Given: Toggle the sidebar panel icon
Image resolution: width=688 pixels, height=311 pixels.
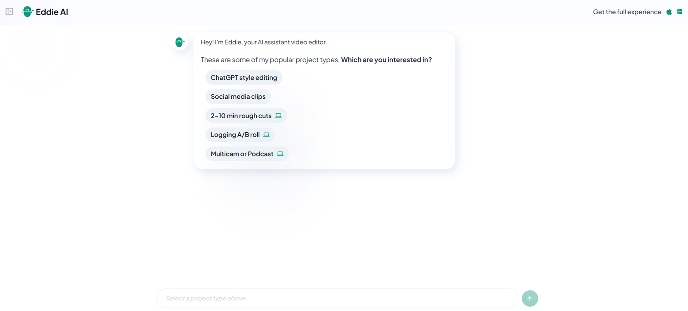Looking at the screenshot, I should (x=9, y=12).
